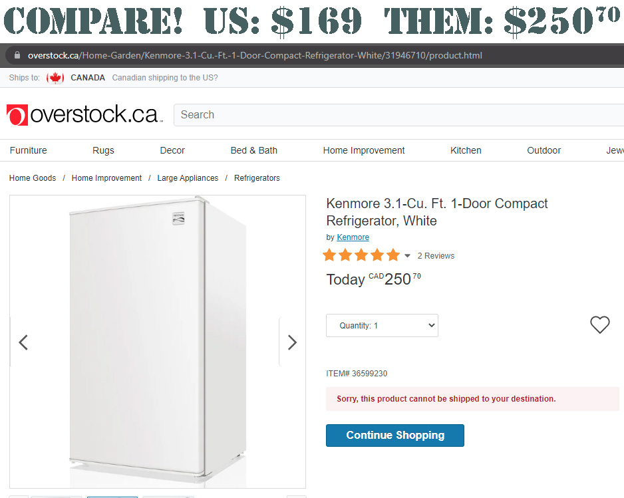The image size is (624, 498).
Task: Click the Canada flag icon
Action: [x=55, y=77]
